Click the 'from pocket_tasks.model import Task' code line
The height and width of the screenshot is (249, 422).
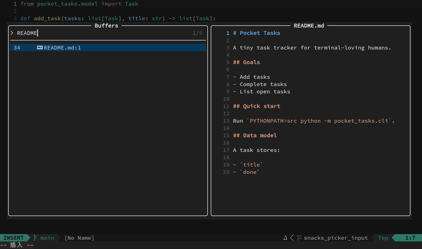79,4
